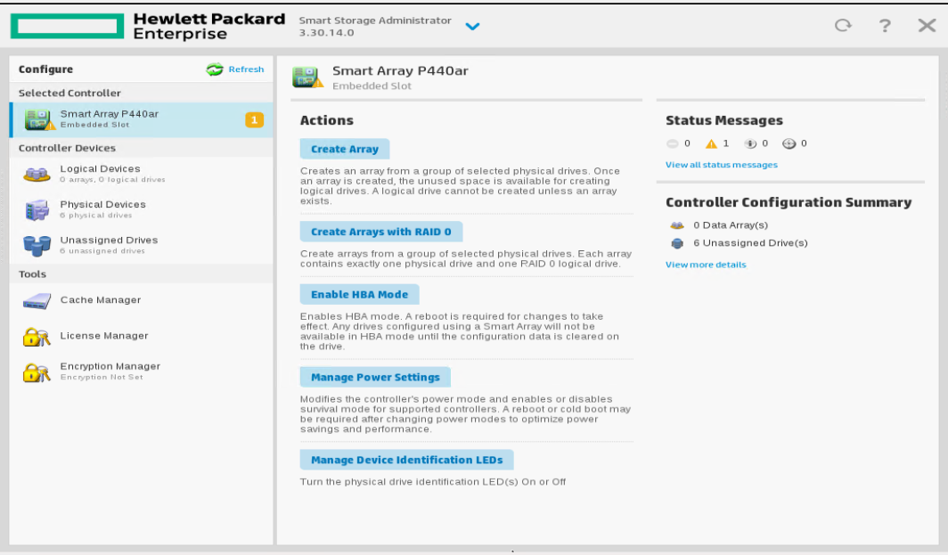Click the warning triangle status icon

click(x=711, y=144)
